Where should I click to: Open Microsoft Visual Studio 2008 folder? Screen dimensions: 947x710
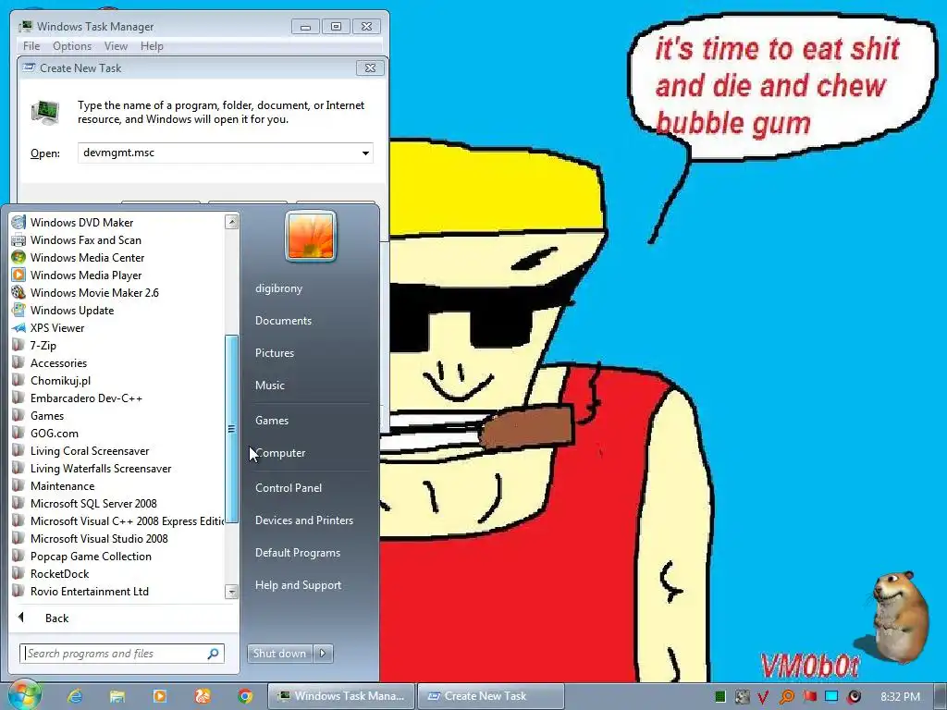[x=99, y=538]
